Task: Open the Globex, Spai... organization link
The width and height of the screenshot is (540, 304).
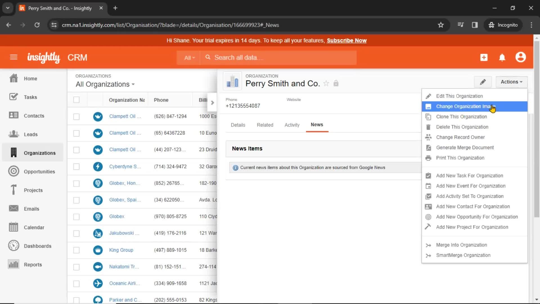Action: tap(125, 200)
